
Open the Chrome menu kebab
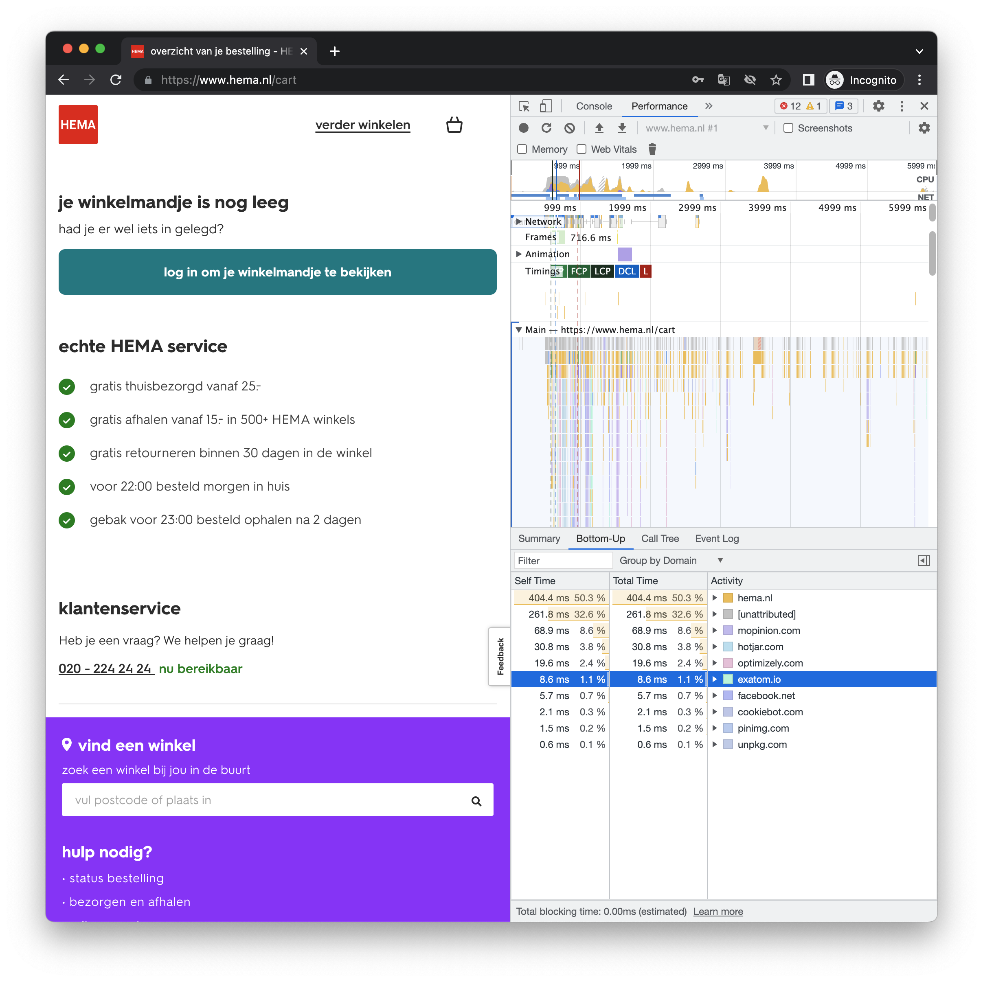click(x=919, y=80)
